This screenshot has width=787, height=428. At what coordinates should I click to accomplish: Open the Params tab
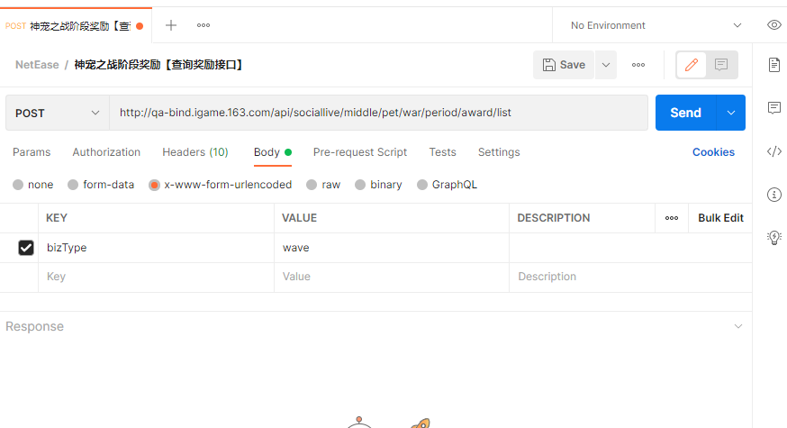(x=32, y=152)
